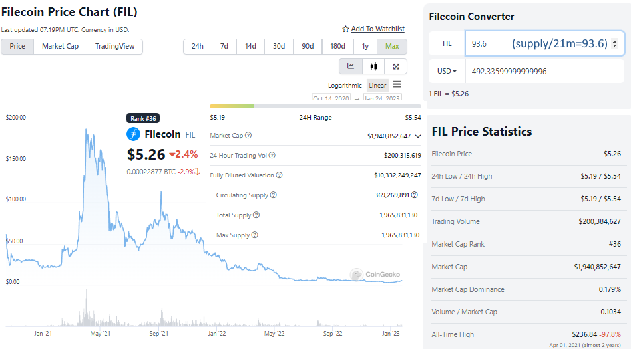Image resolution: width=631 pixels, height=349 pixels.
Task: Set chart range to 180d
Action: (337, 47)
